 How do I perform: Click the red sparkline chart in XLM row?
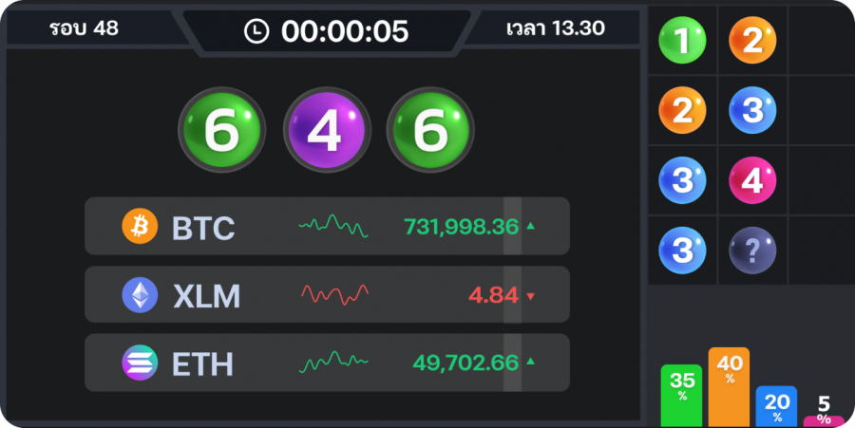point(334,295)
